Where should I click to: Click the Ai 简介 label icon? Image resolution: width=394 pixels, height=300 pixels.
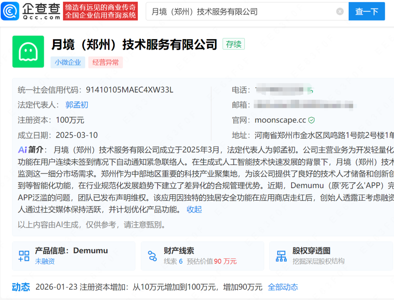23,150
